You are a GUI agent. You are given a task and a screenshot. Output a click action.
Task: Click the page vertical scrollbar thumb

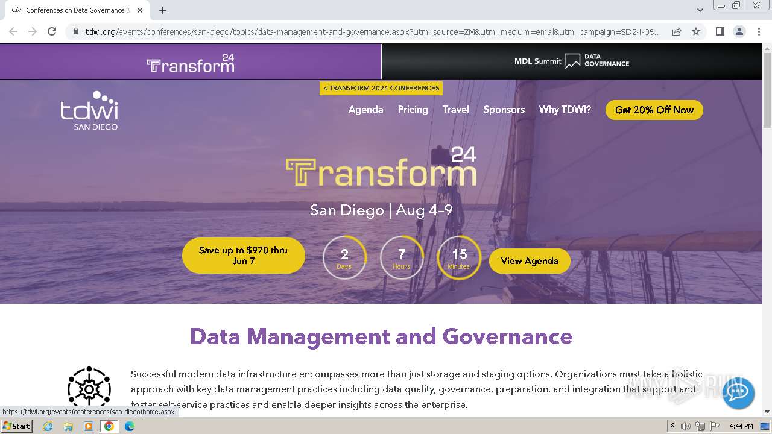pyautogui.click(x=767, y=90)
